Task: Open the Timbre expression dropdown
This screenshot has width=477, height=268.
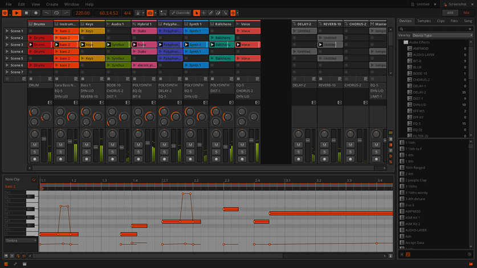Action: [x=21, y=241]
